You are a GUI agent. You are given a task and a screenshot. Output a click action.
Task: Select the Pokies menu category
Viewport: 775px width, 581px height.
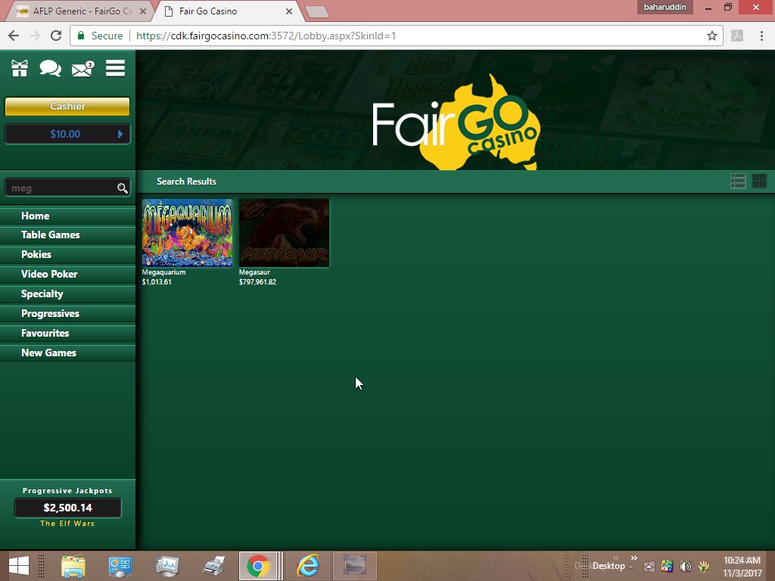(36, 254)
